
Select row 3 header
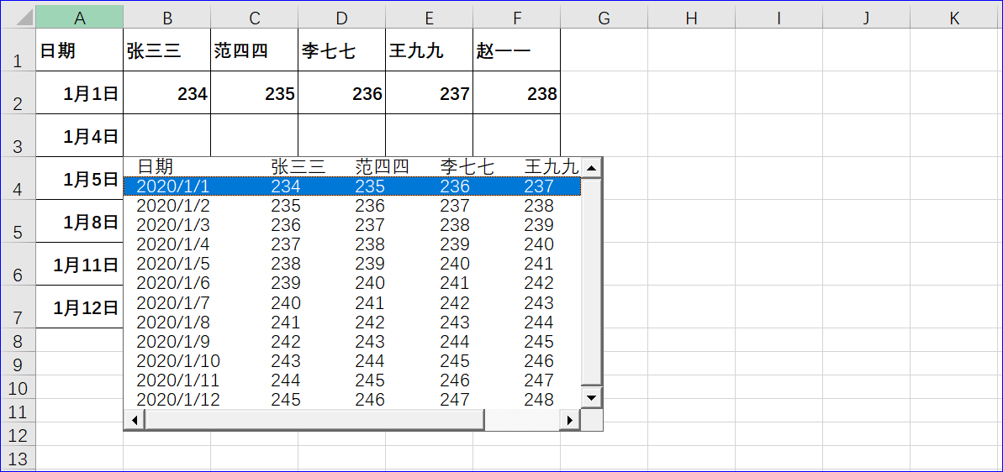click(18, 135)
